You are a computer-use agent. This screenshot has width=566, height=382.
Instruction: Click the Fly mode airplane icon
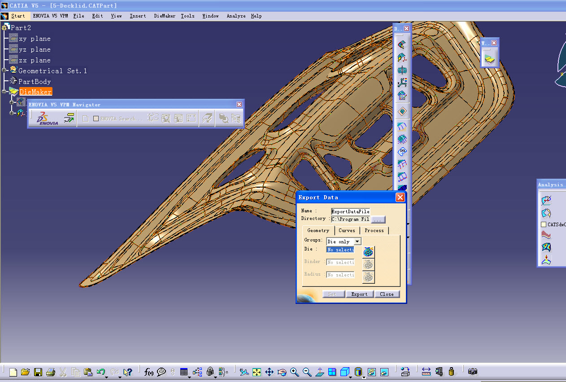click(x=244, y=372)
